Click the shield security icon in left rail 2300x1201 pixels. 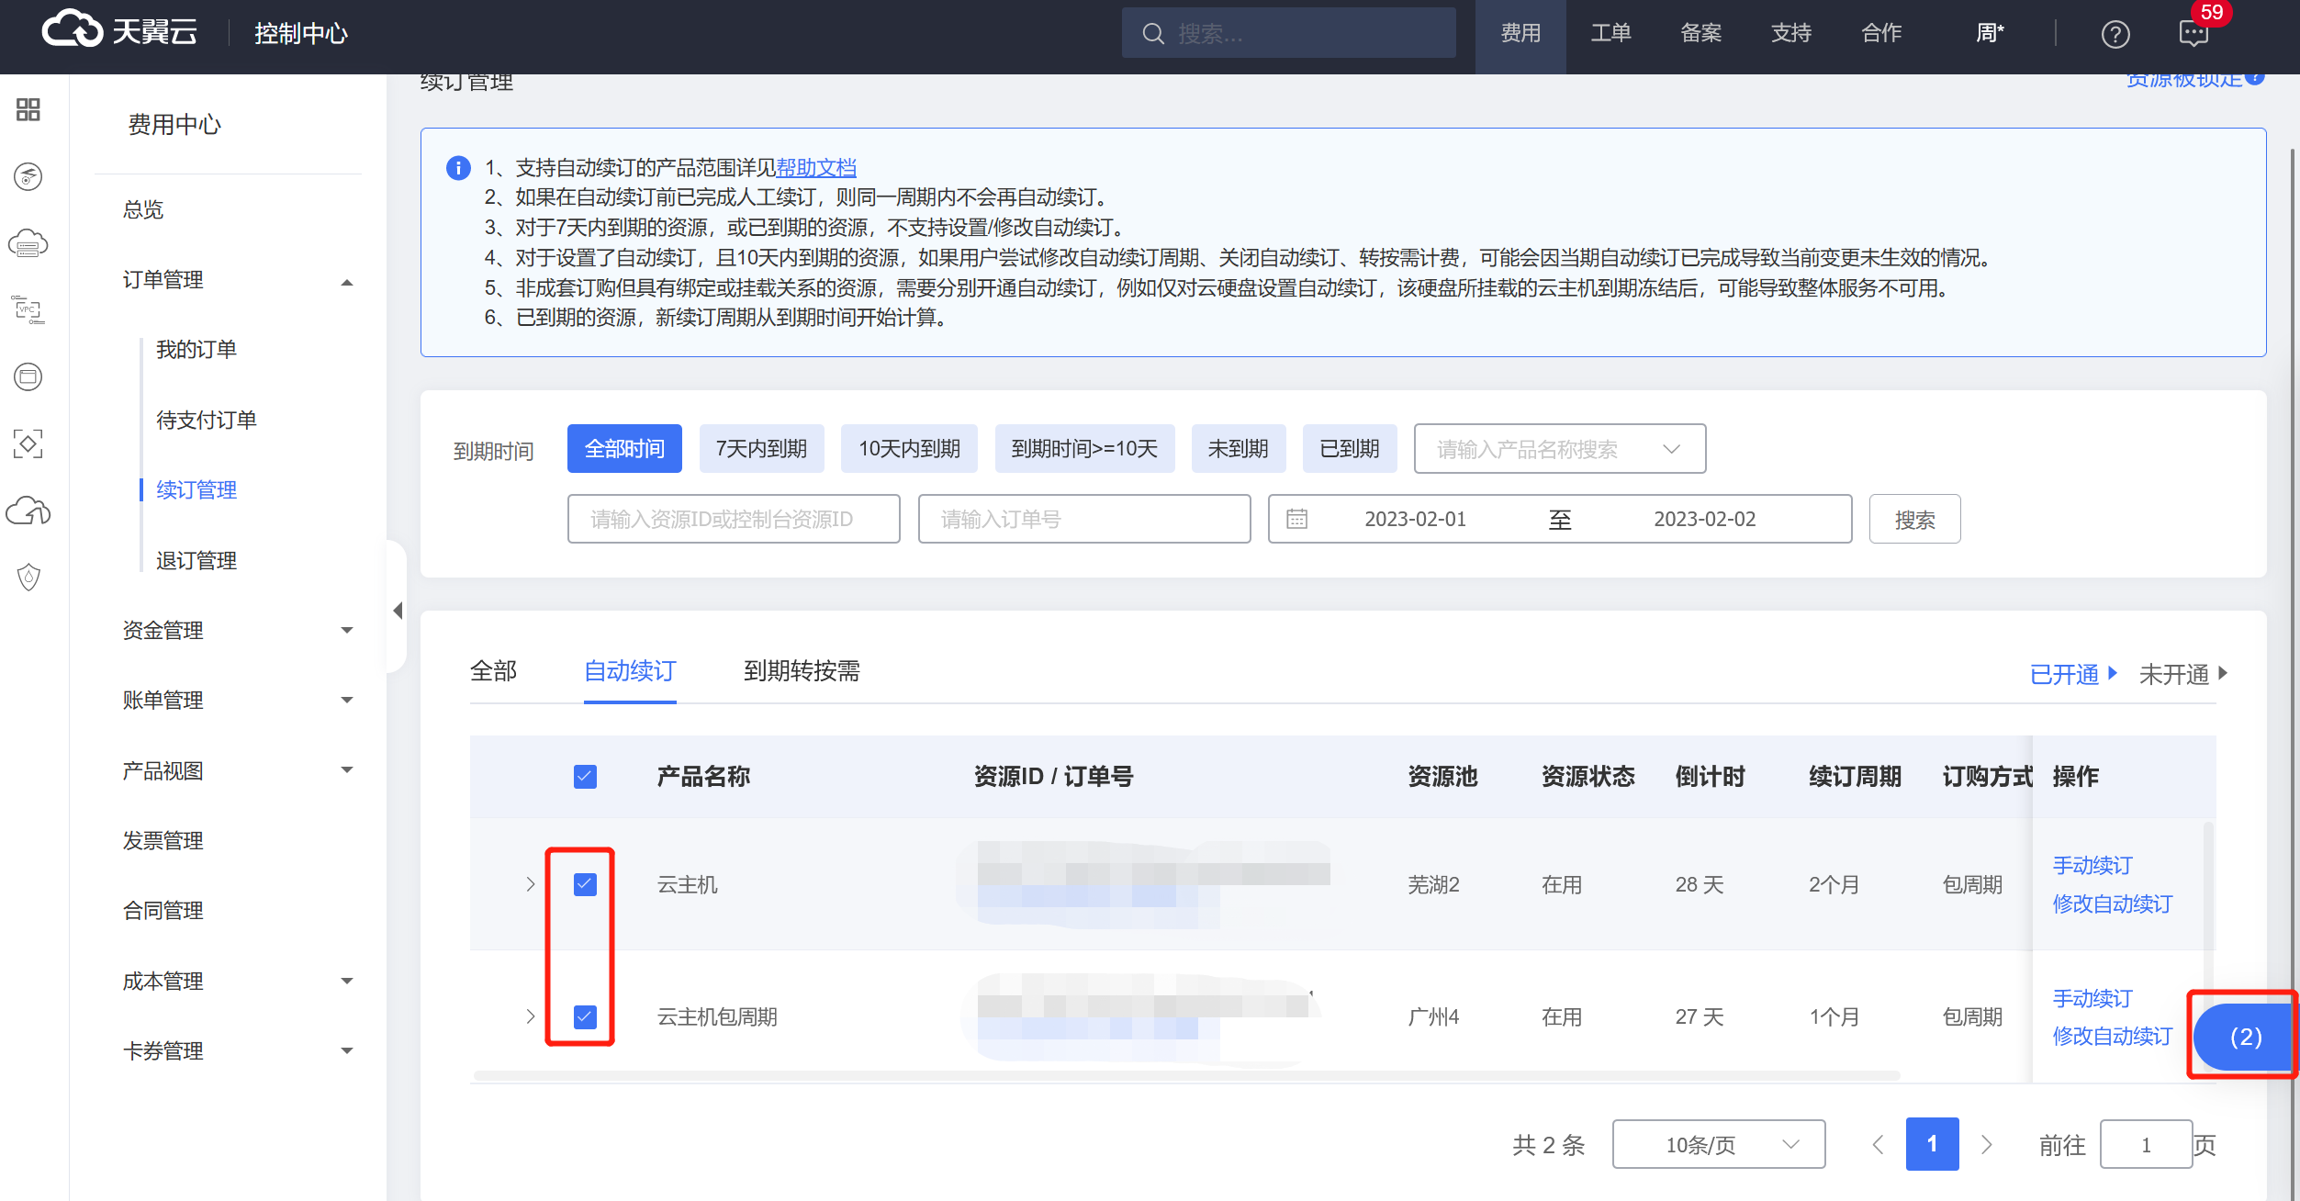pyautogui.click(x=28, y=577)
